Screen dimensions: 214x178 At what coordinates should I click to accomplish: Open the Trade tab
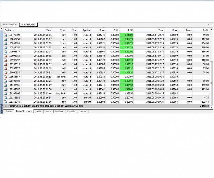point(9,112)
